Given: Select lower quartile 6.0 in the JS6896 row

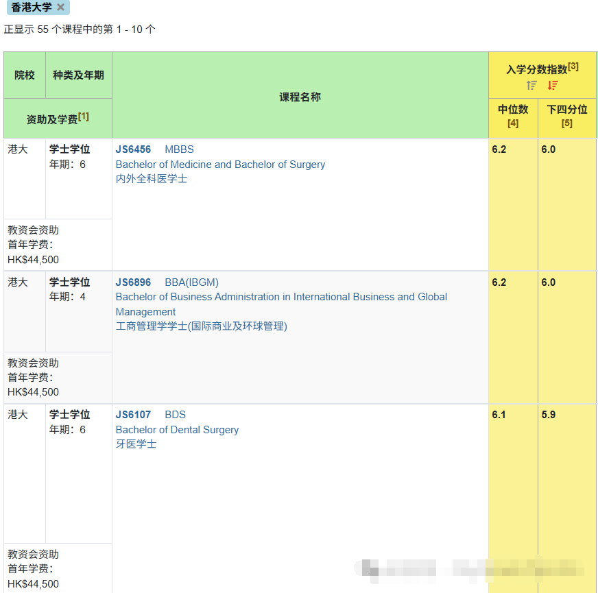Looking at the screenshot, I should pyautogui.click(x=549, y=282).
